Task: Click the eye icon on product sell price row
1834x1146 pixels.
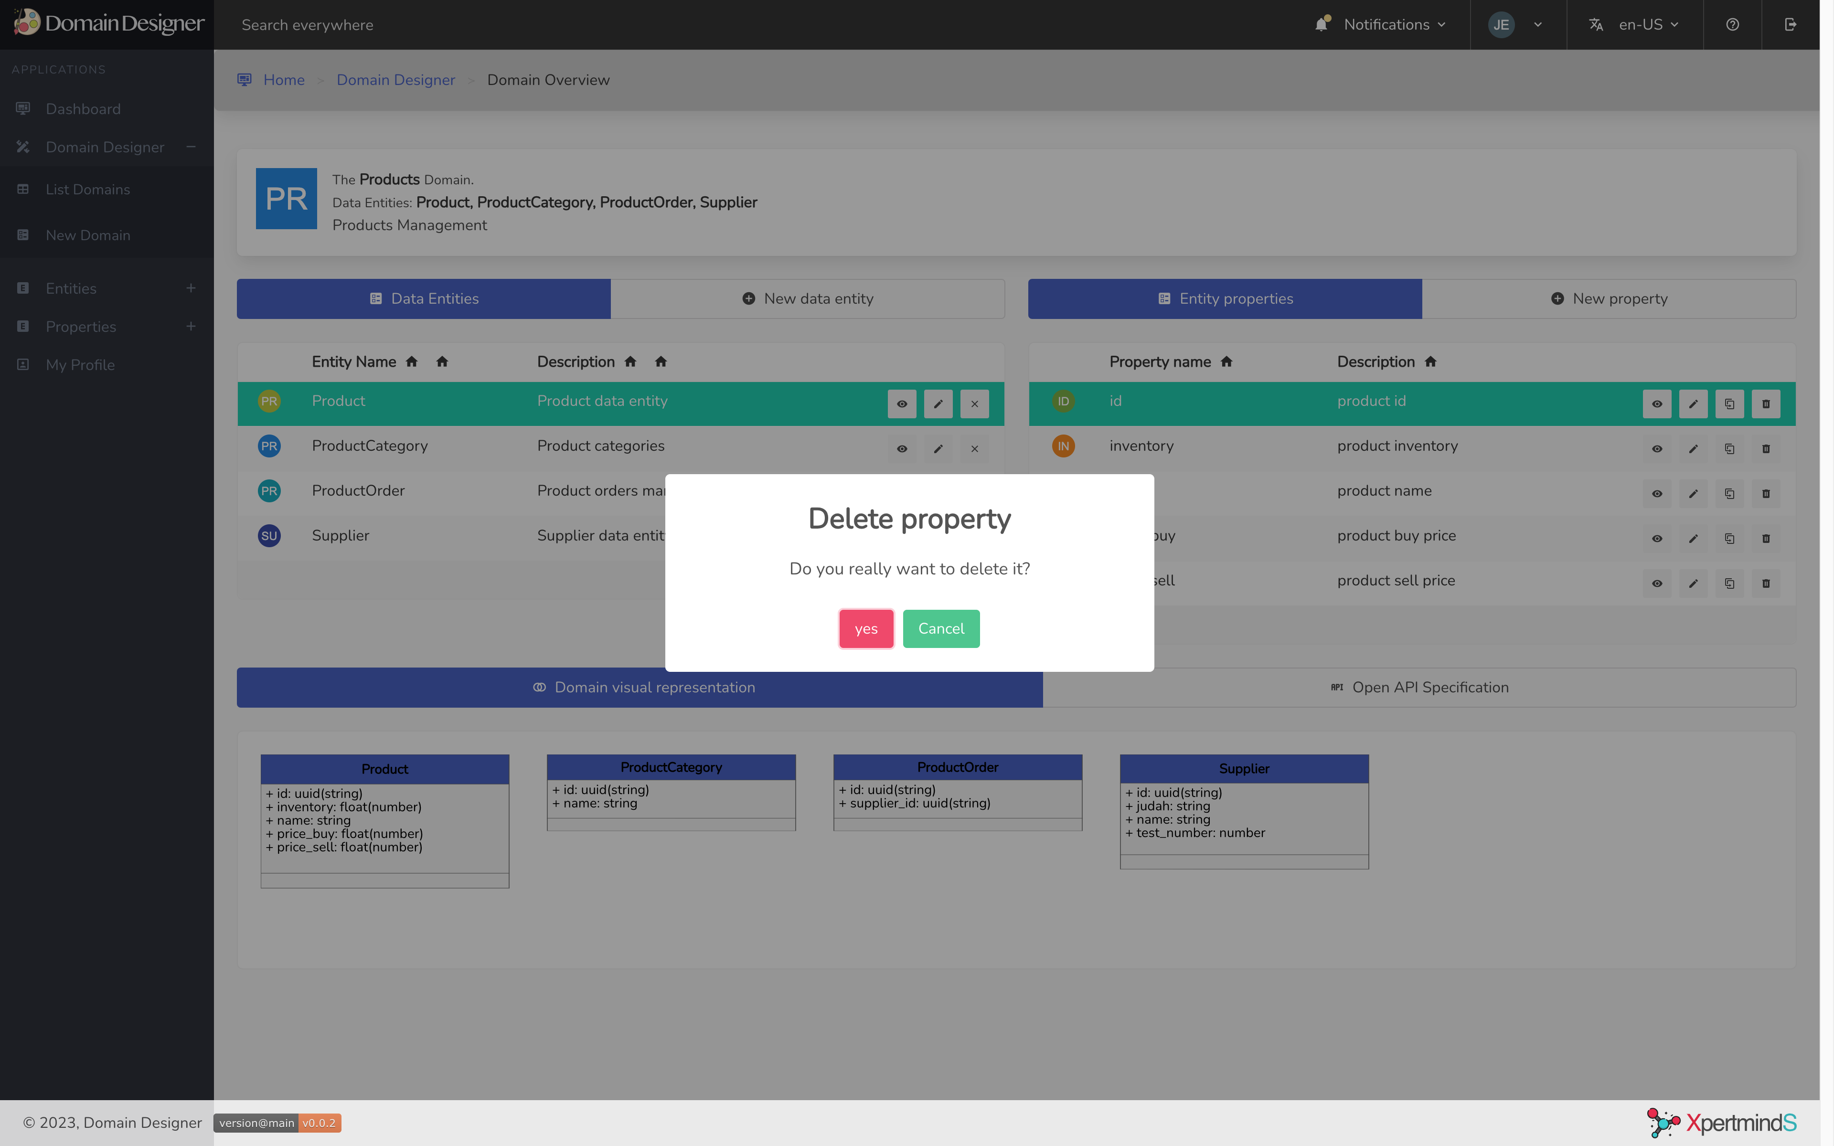Action: [x=1657, y=584]
